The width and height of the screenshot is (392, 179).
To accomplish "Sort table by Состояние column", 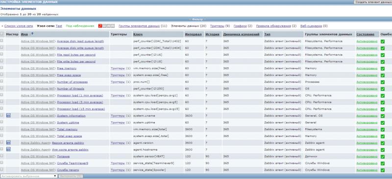I will (x=365, y=34).
